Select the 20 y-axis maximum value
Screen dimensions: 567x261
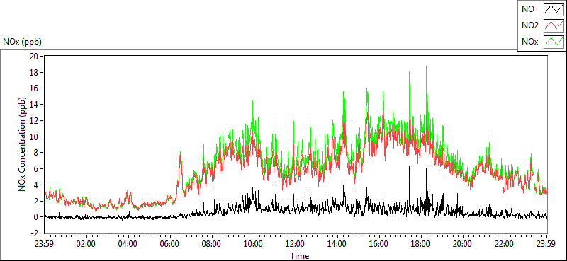coord(34,56)
